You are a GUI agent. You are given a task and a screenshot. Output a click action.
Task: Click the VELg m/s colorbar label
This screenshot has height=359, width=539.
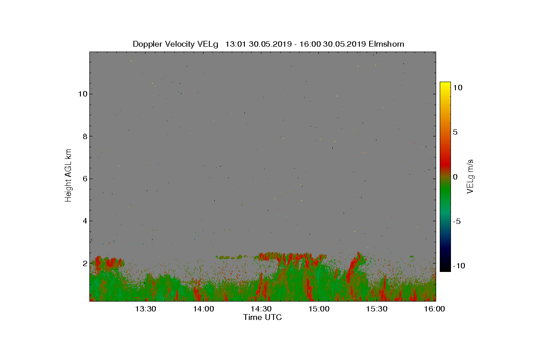(470, 176)
